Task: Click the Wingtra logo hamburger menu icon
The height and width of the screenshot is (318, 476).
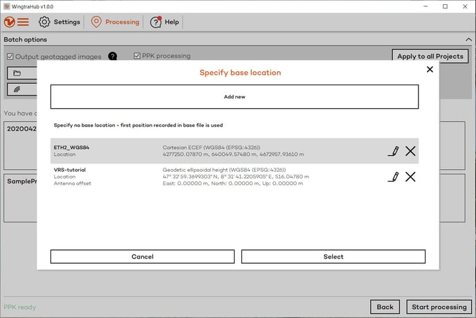Action: 17,21
